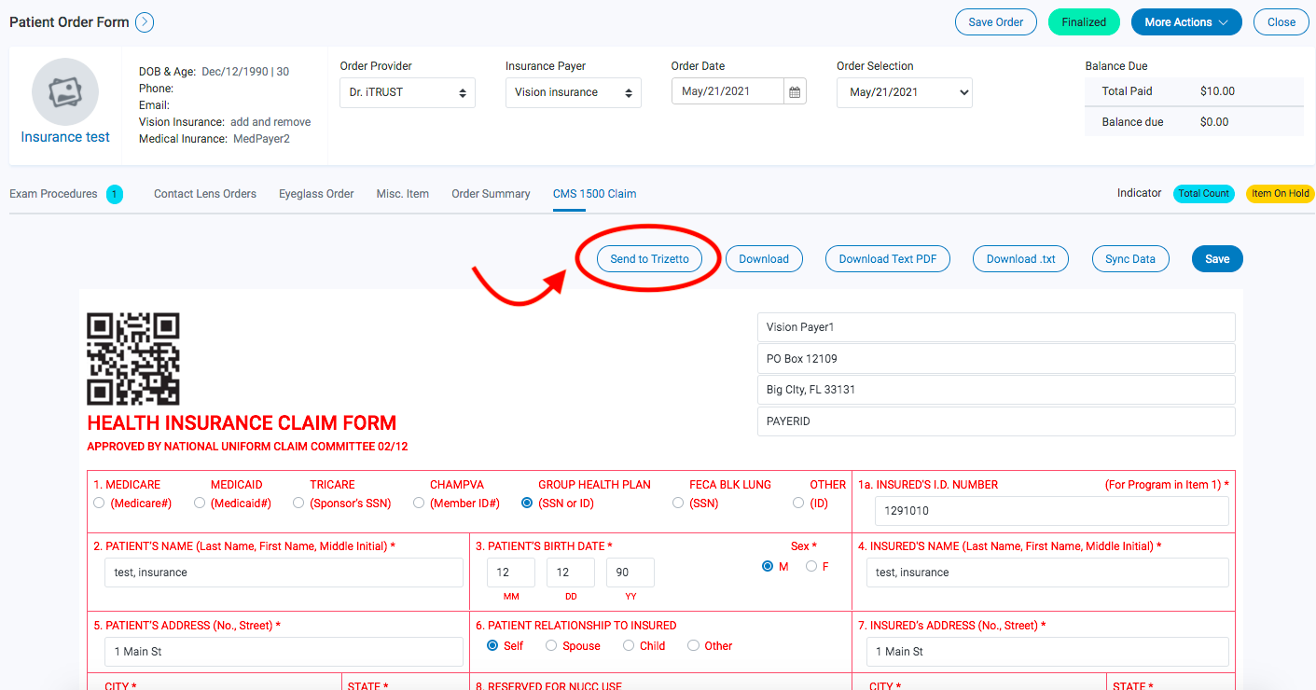Click the Finalized status button
Image resolution: width=1316 pixels, height=690 pixels.
pyautogui.click(x=1084, y=21)
